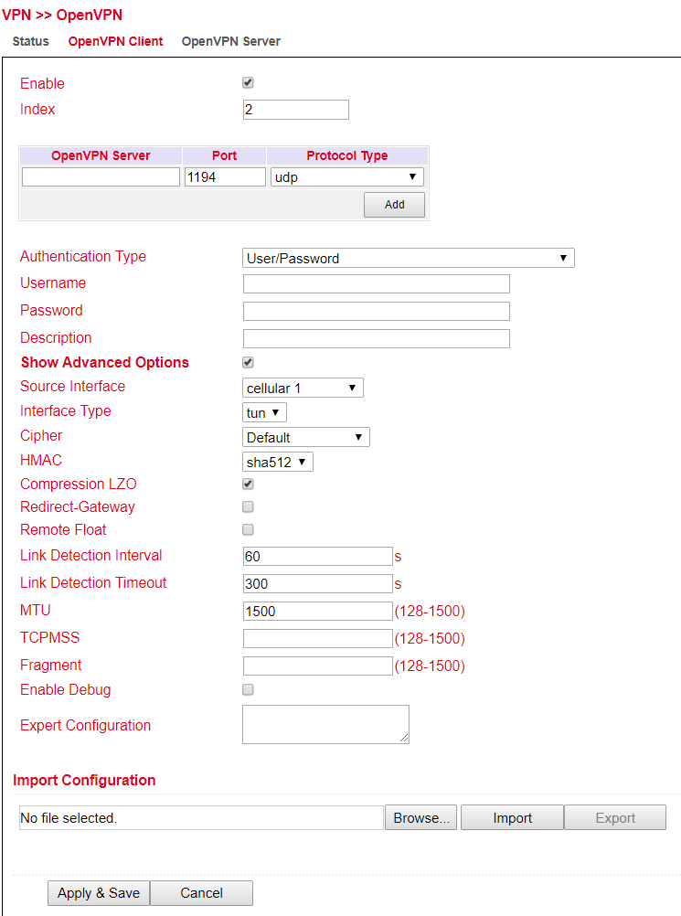Image resolution: width=681 pixels, height=916 pixels.
Task: Open the Source Interface dropdown
Action: 303,388
